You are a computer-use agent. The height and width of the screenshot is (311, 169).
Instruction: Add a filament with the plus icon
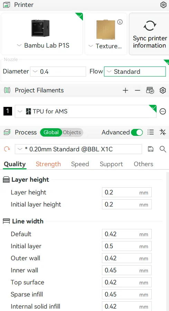pos(125,90)
